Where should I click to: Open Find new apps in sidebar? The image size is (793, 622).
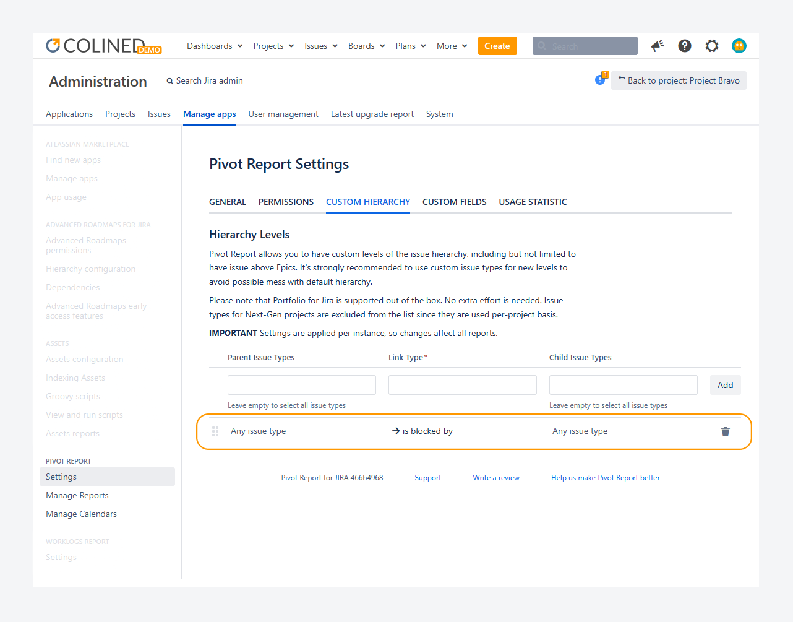[73, 160]
